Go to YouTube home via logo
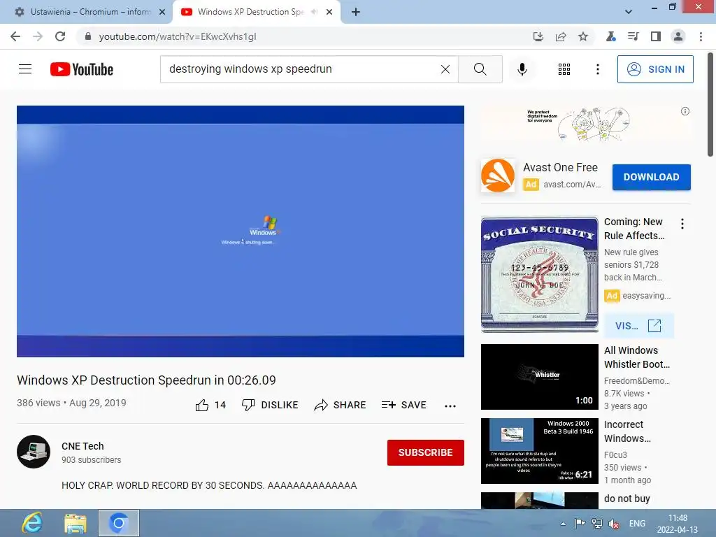 pos(82,69)
